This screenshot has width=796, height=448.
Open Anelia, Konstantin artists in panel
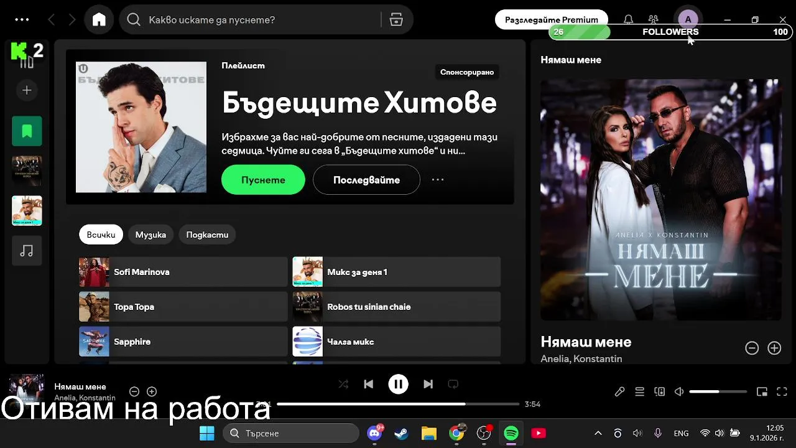click(x=581, y=359)
